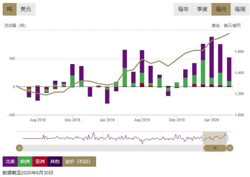The height and width of the screenshot is (177, 250).
Task: Click the tallest bar at Apr 2020
Action: pos(212,62)
